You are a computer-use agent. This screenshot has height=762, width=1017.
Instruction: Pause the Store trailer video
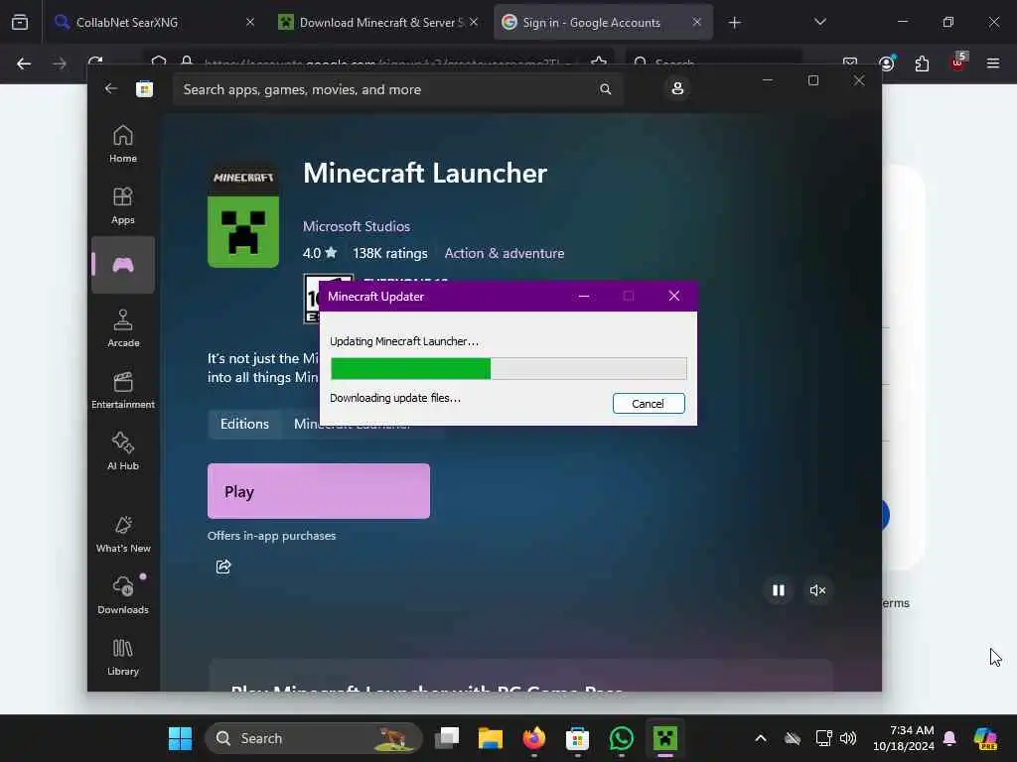click(779, 590)
